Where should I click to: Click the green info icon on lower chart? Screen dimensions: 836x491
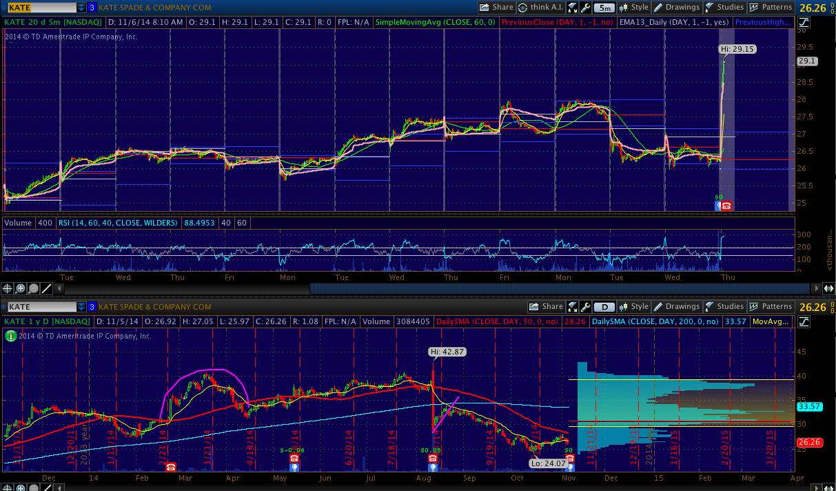click(x=10, y=336)
